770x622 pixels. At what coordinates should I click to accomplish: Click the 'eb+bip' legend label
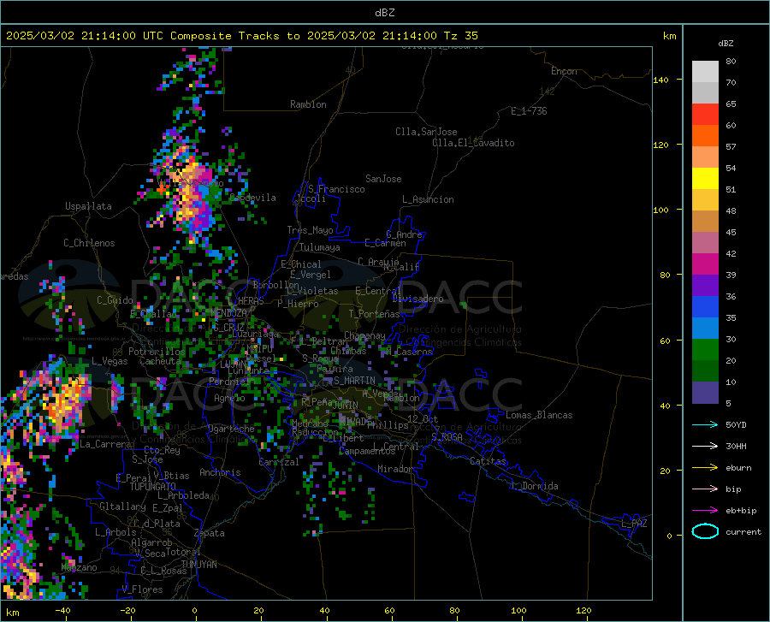[x=741, y=511]
